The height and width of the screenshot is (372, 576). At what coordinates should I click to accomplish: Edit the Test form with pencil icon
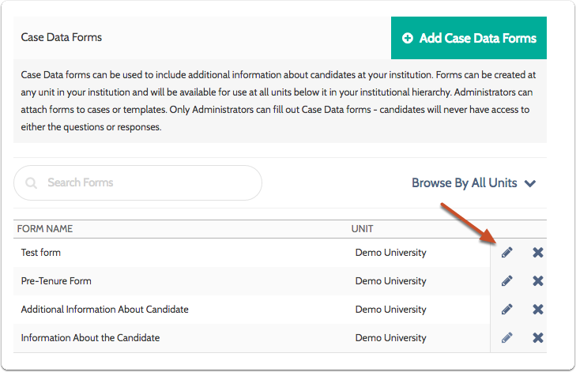tap(507, 253)
